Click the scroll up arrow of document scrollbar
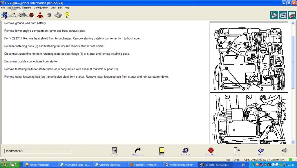 (x=293, y=23)
